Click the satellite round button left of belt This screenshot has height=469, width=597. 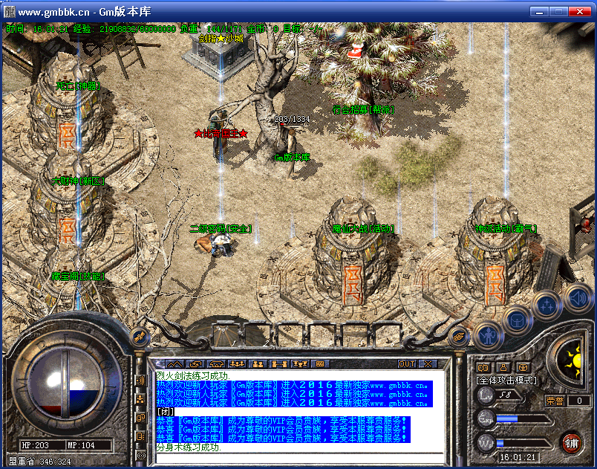tap(140, 337)
